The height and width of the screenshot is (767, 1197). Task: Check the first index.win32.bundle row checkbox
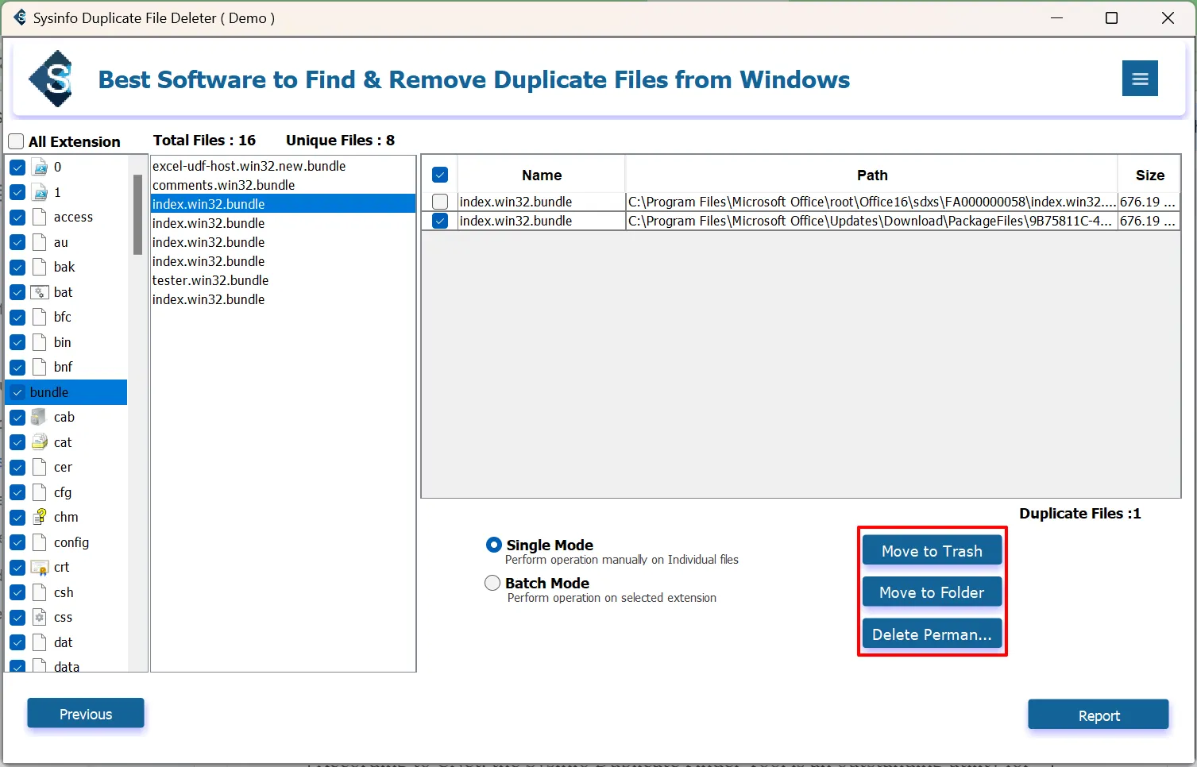[x=440, y=202]
